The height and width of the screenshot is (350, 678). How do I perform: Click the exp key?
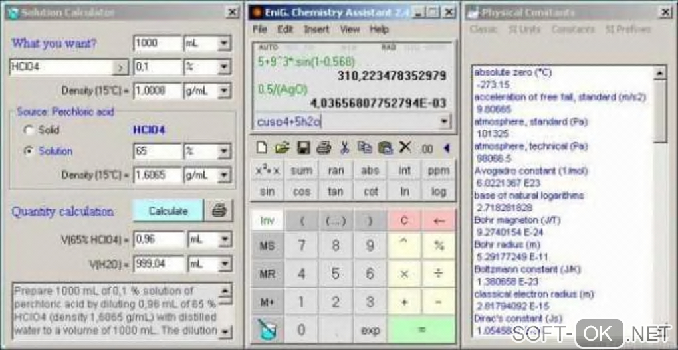[x=370, y=331]
